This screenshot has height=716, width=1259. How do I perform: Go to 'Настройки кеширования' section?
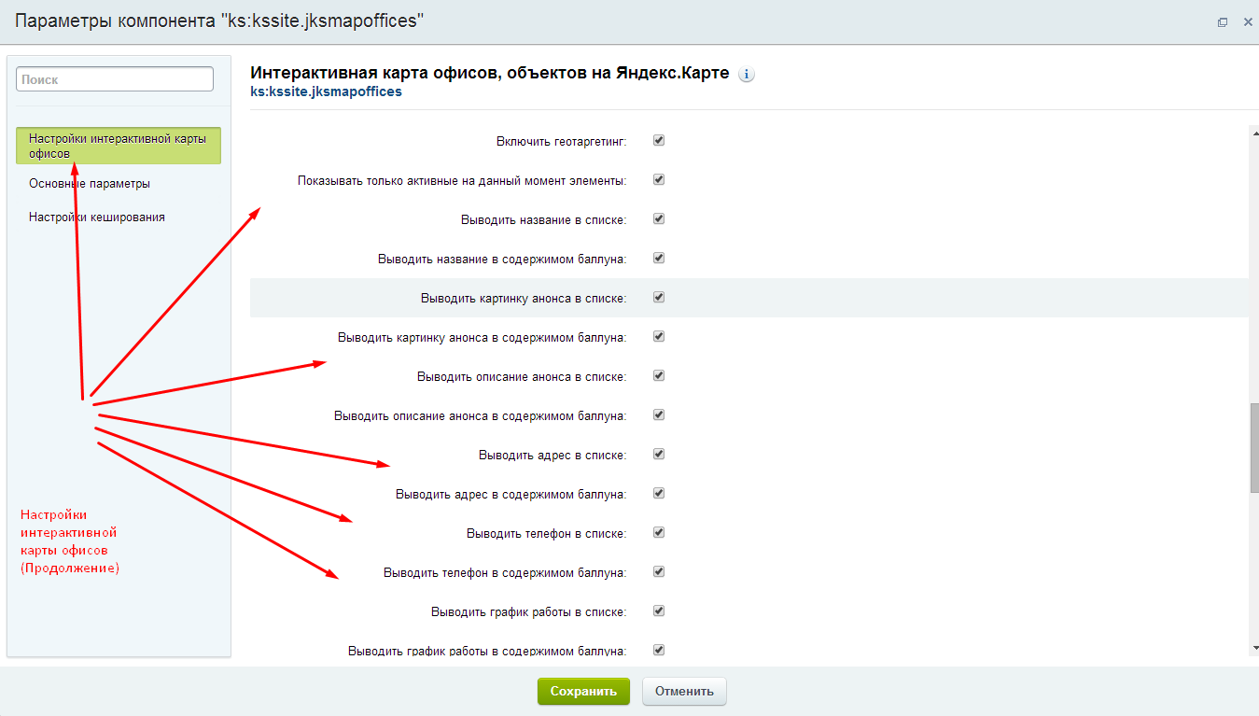point(97,218)
